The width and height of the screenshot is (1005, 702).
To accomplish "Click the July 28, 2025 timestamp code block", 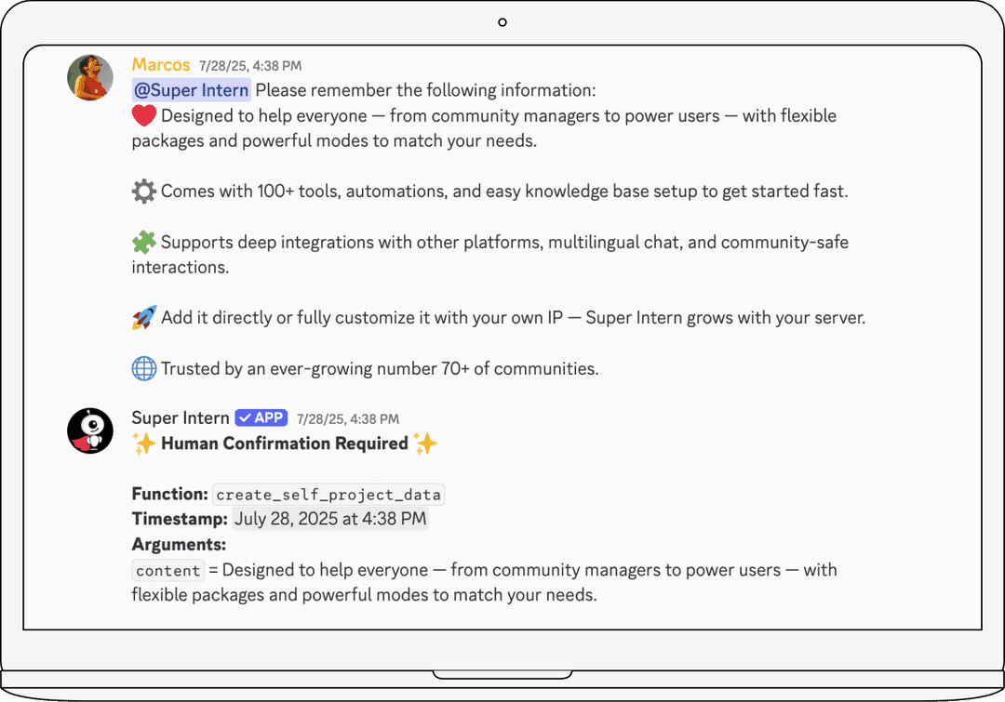I will pos(330,519).
